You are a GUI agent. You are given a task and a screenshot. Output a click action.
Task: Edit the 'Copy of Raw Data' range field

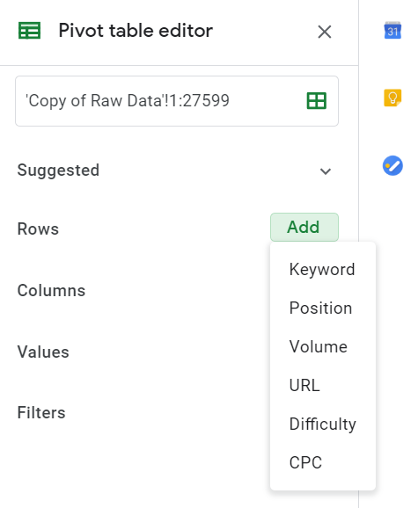(177, 101)
